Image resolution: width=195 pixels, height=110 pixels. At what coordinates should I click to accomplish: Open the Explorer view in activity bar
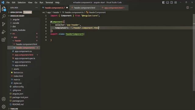[x=4, y=9]
